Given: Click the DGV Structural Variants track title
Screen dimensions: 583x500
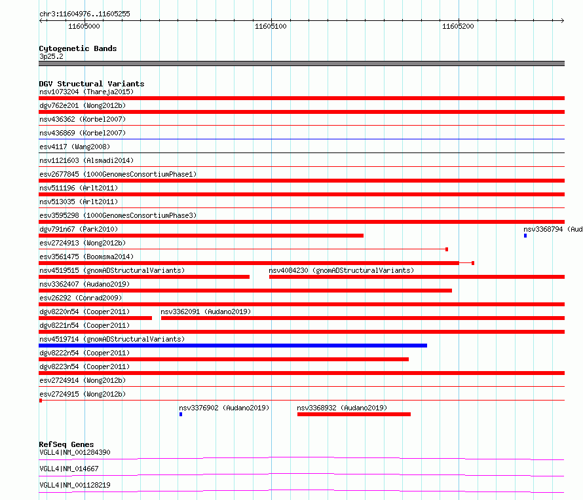Looking at the screenshot, I should tap(92, 84).
